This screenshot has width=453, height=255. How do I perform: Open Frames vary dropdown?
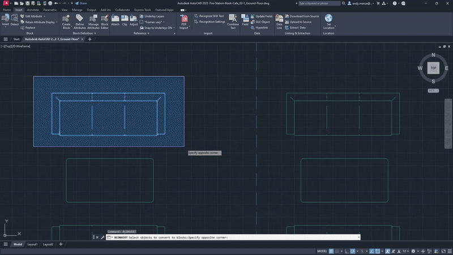164,22
